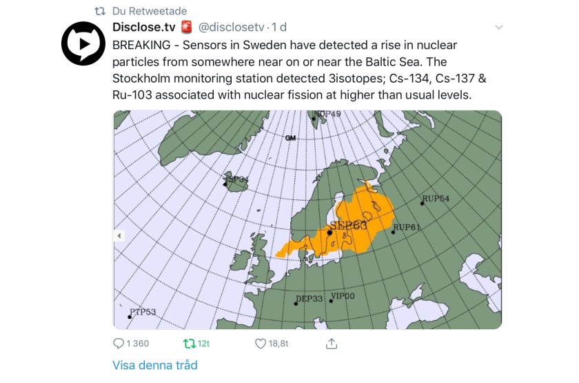
Task: Open the @disclosetv handle
Action: tap(232, 28)
